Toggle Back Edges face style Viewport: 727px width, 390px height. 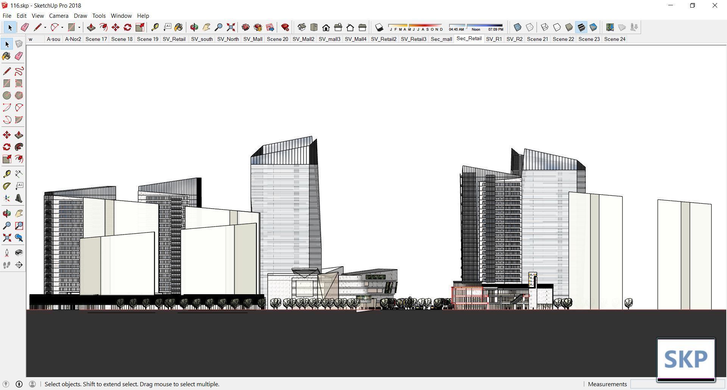pos(530,27)
